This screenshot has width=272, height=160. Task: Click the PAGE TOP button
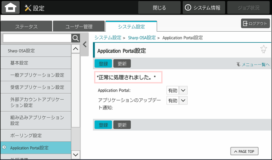point(244,151)
